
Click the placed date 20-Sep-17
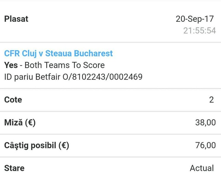pos(195,19)
